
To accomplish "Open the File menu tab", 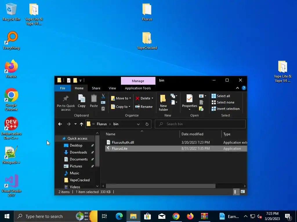I will [63, 88].
